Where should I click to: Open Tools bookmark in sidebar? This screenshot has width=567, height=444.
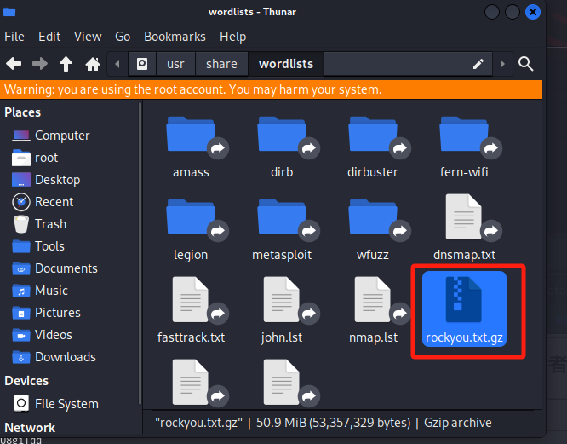point(38,246)
